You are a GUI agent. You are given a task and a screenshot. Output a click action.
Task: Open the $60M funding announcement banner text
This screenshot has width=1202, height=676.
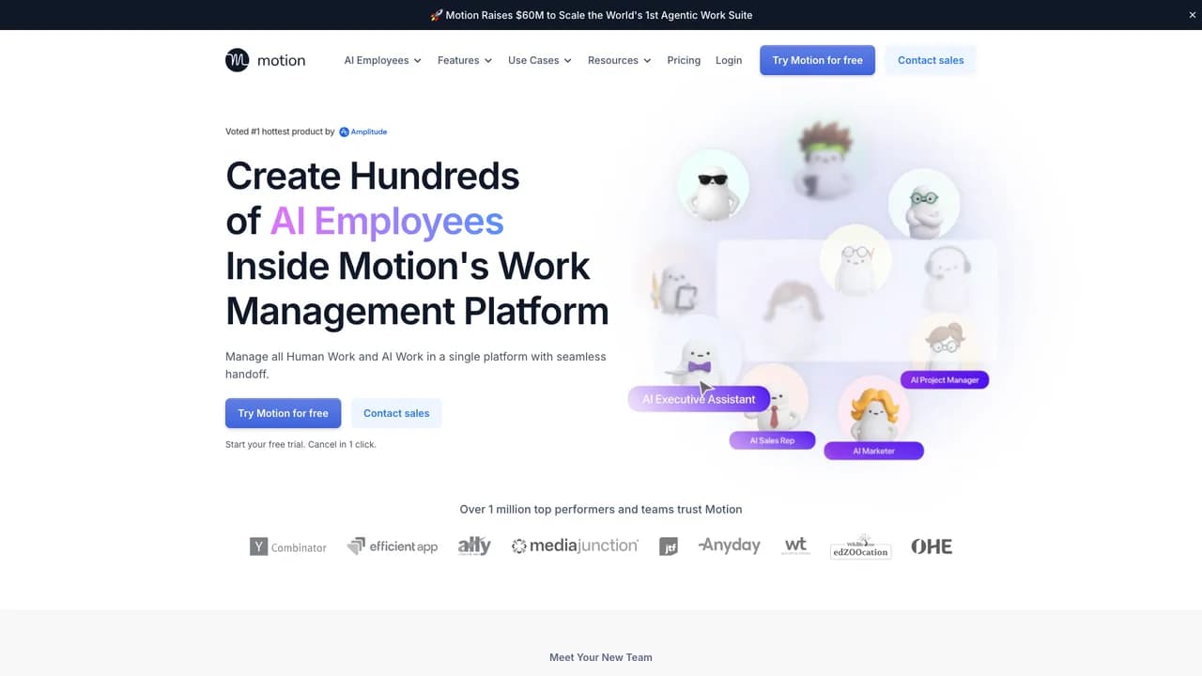(592, 15)
